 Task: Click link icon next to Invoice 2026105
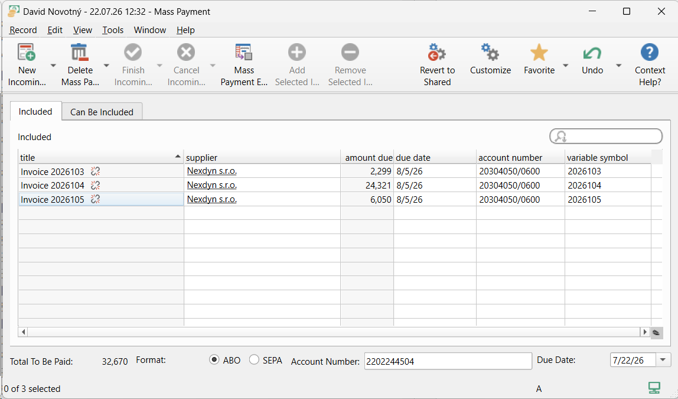(x=95, y=199)
